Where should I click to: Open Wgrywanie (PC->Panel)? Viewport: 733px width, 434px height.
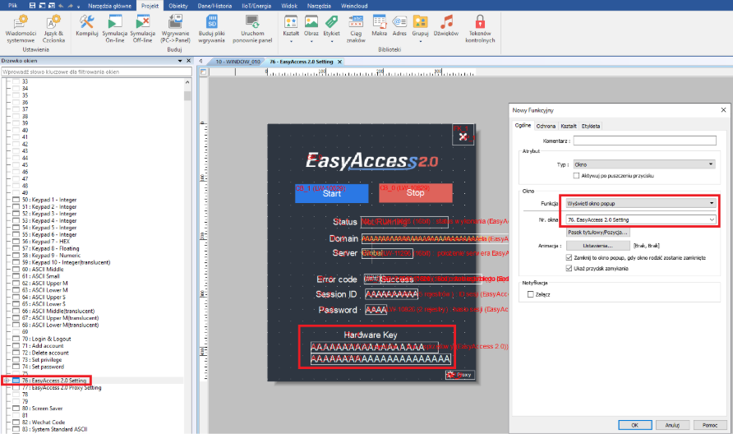coord(175,29)
